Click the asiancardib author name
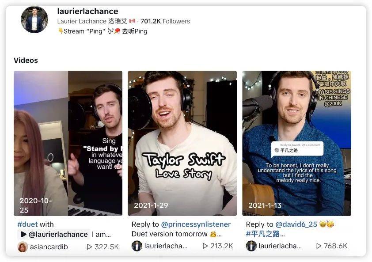 (49, 247)
